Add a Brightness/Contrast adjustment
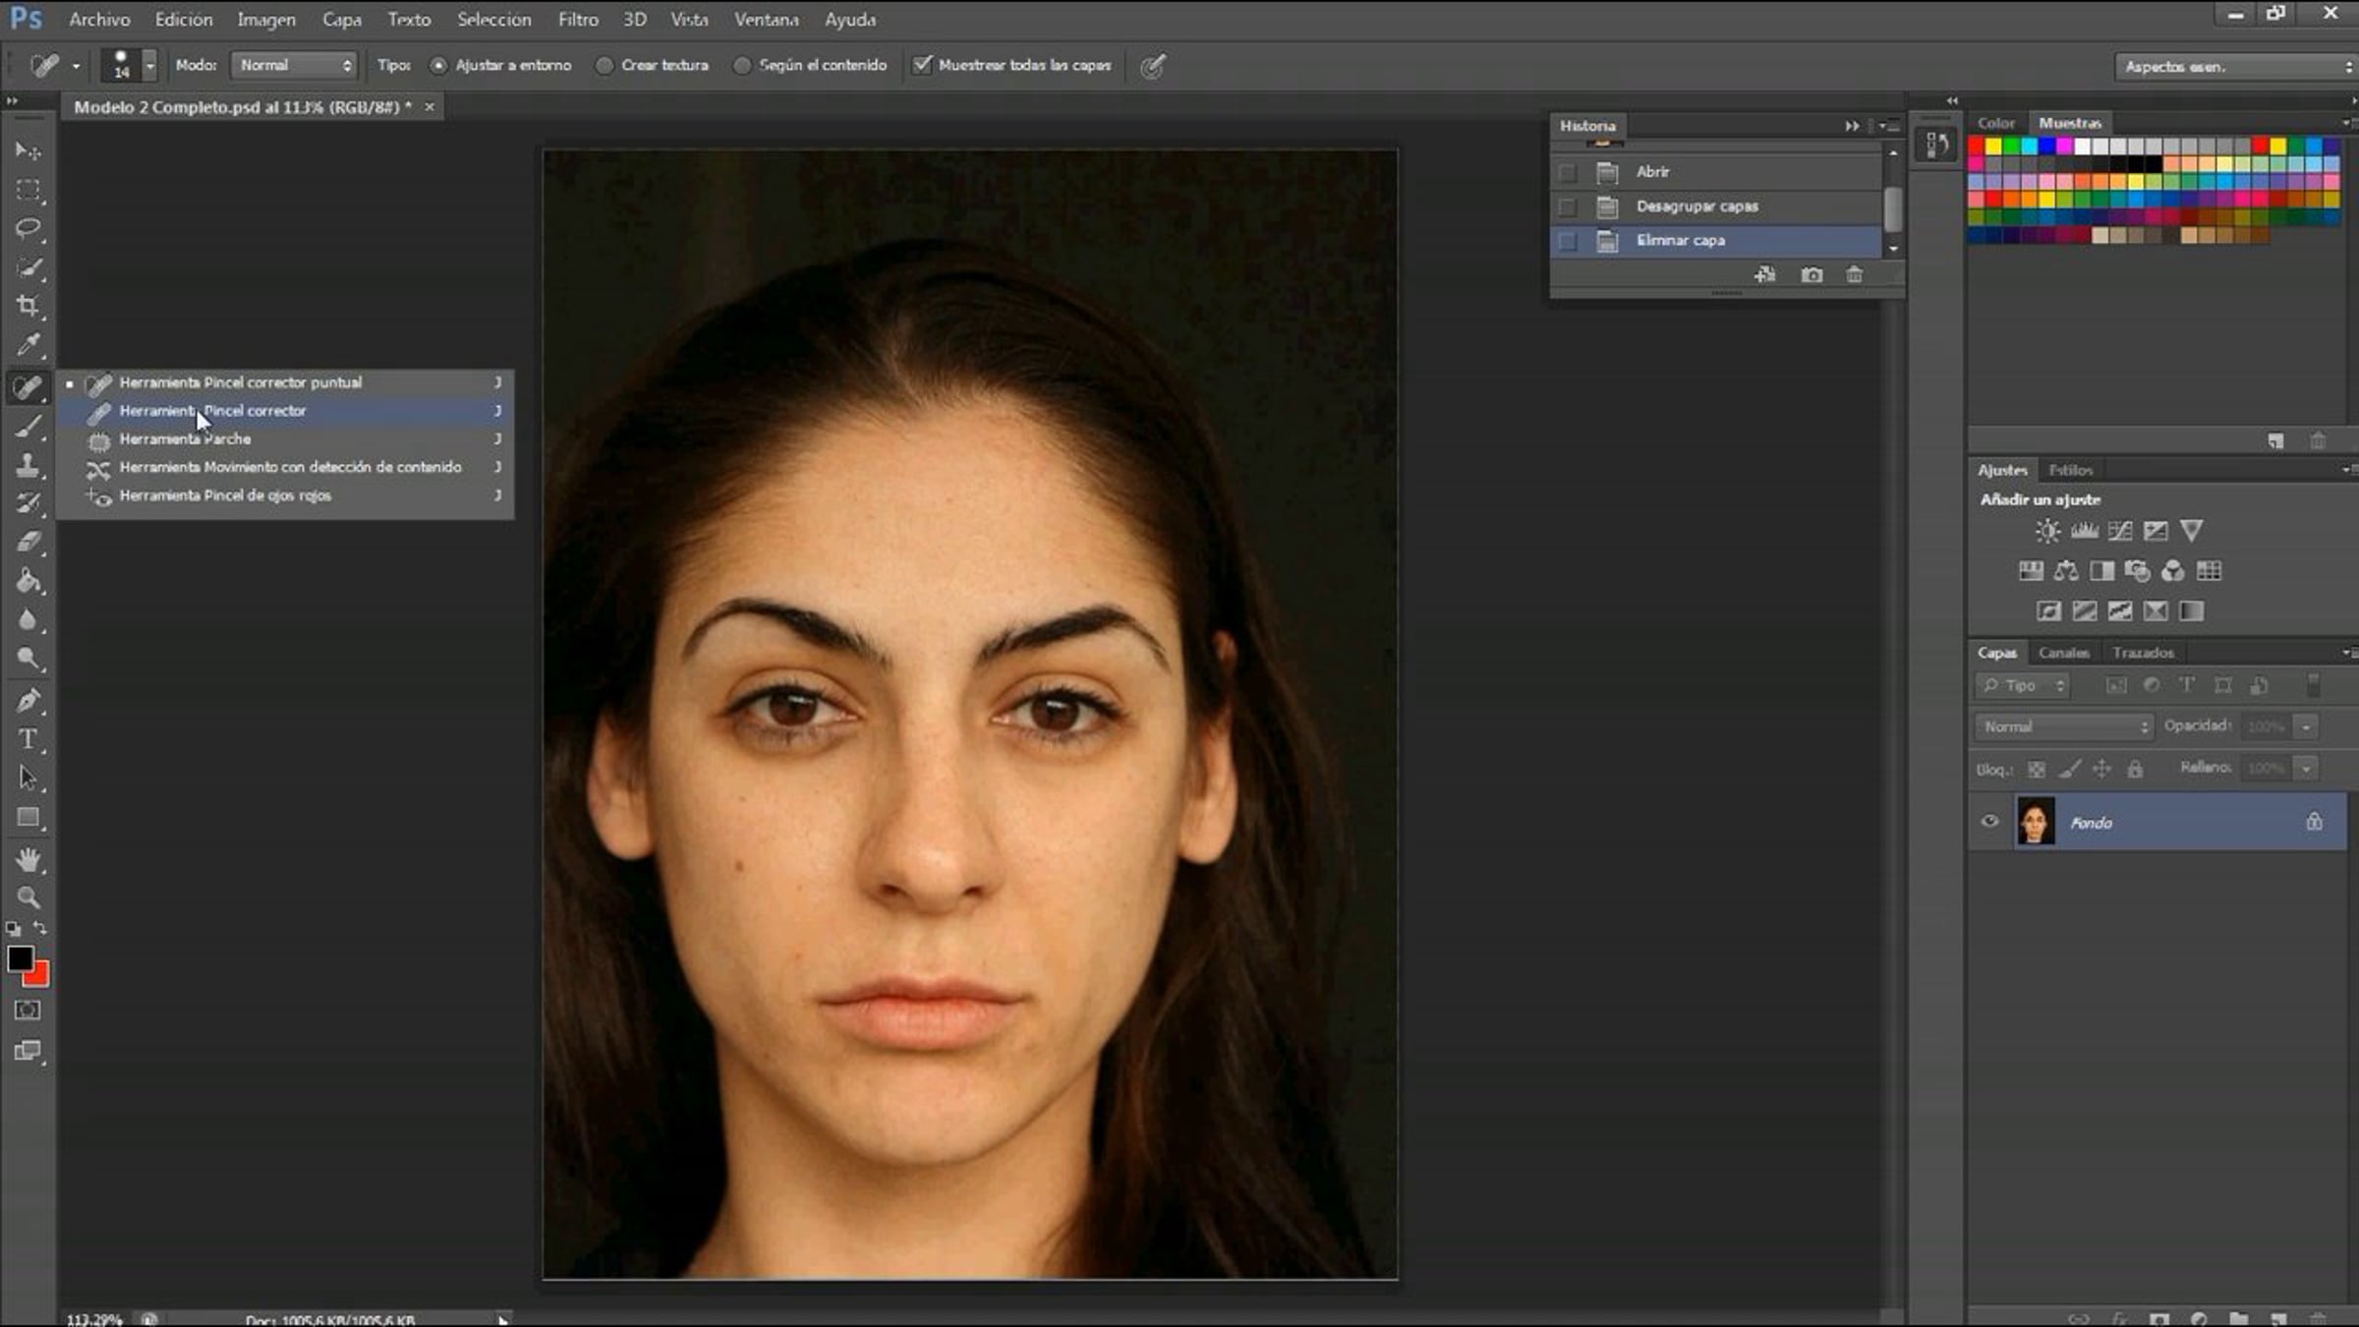Viewport: 2359px width, 1327px height. pyautogui.click(x=2047, y=532)
